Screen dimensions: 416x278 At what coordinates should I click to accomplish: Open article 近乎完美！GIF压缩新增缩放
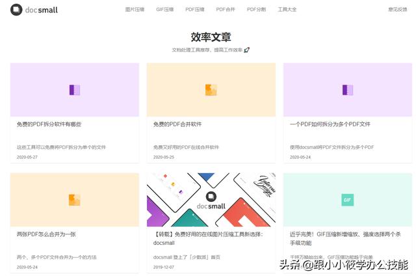pyautogui.click(x=345, y=238)
